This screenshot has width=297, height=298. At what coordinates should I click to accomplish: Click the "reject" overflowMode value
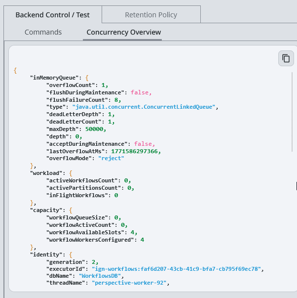click(x=111, y=158)
